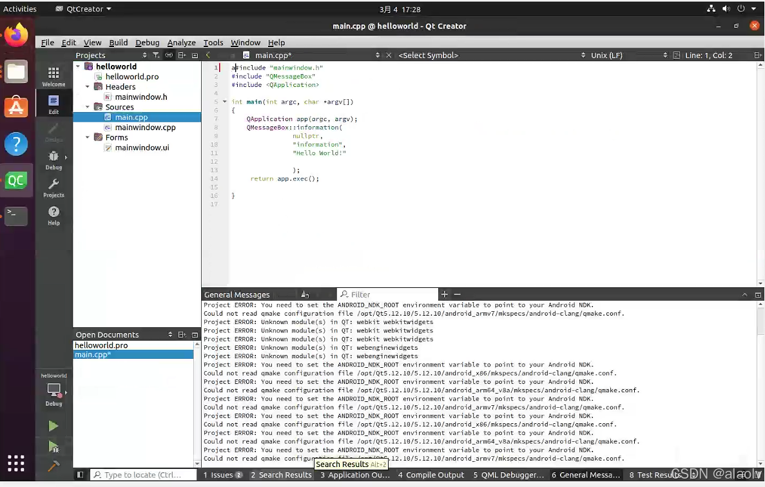This screenshot has width=765, height=487.
Task: Increase output font size with plus
Action: tap(445, 294)
